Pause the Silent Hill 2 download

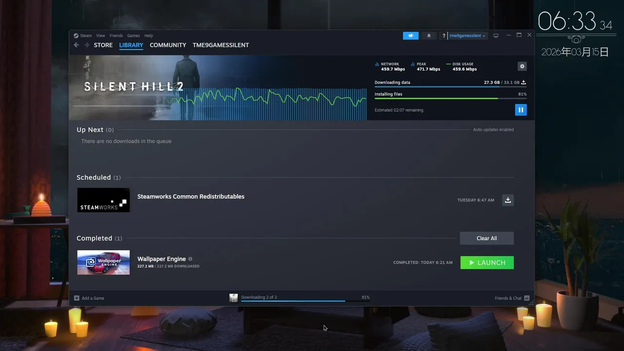(x=521, y=110)
